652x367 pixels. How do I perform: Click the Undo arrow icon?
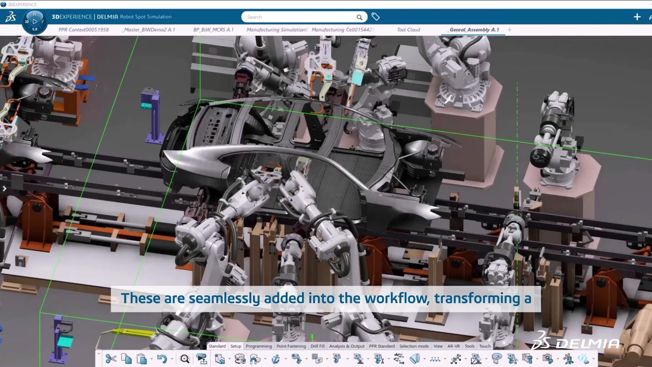click(x=162, y=359)
